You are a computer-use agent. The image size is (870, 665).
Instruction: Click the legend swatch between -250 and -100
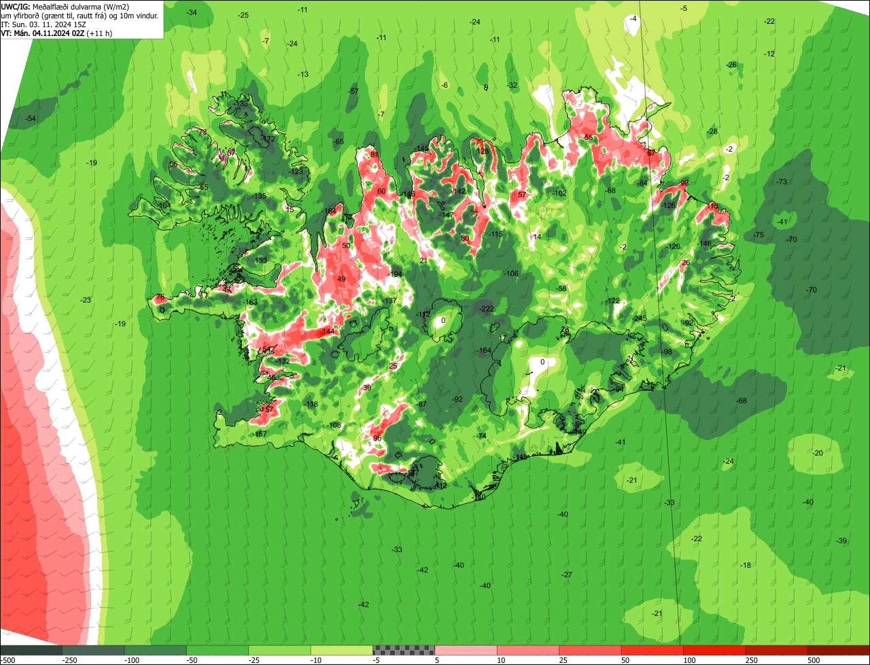pyautogui.click(x=93, y=650)
